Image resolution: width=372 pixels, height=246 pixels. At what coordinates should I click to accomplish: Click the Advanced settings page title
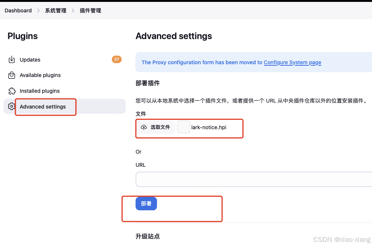(x=174, y=36)
